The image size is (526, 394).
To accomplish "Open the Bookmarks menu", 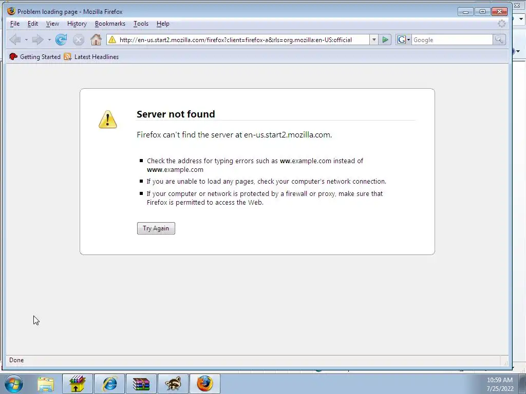I will 110,24.
